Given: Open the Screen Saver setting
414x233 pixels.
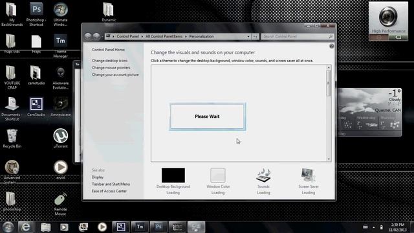Looking at the screenshot, I should click(309, 181).
